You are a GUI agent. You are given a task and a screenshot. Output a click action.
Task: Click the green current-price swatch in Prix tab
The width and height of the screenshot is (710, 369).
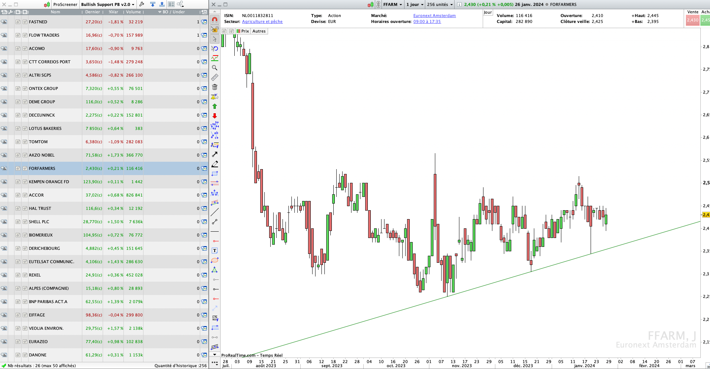pos(238,31)
